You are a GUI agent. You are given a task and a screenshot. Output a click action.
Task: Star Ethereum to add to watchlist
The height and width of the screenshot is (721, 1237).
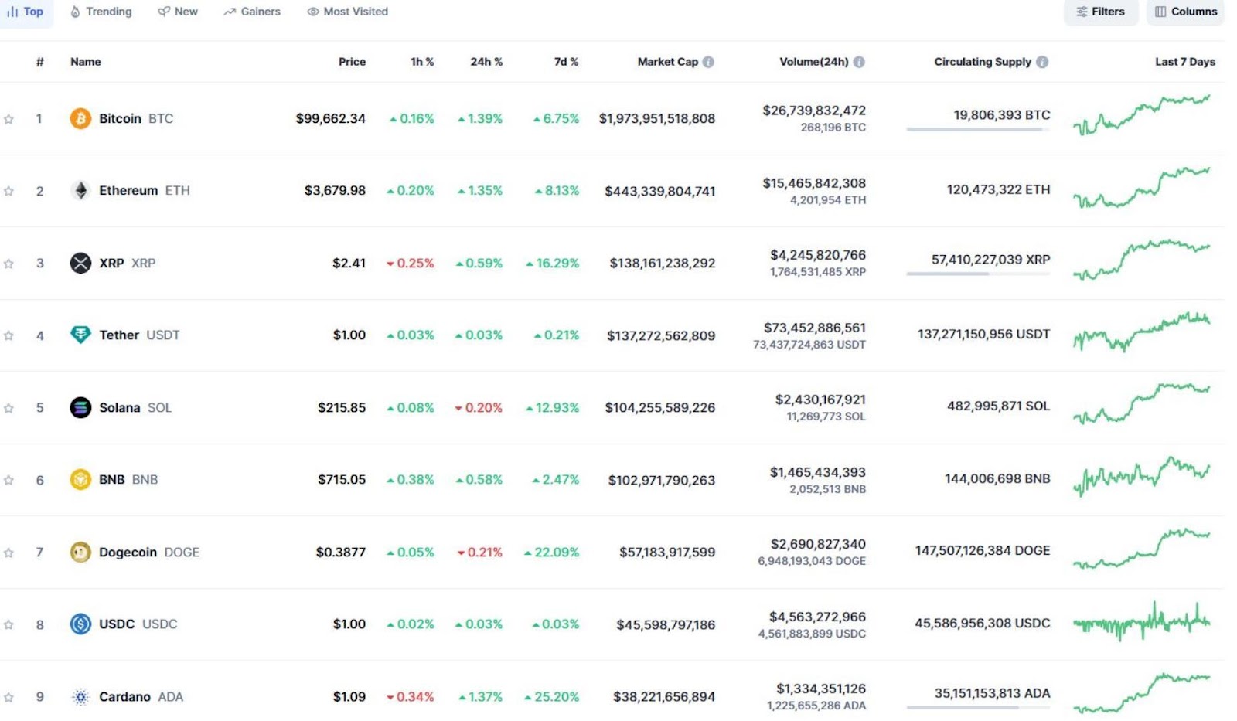click(9, 191)
